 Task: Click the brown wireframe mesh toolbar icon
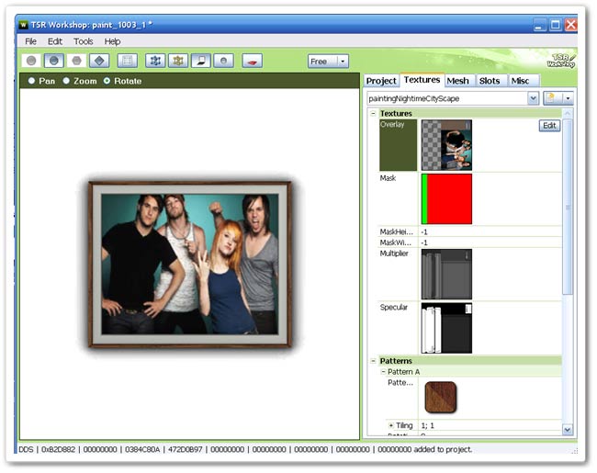pyautogui.click(x=178, y=61)
